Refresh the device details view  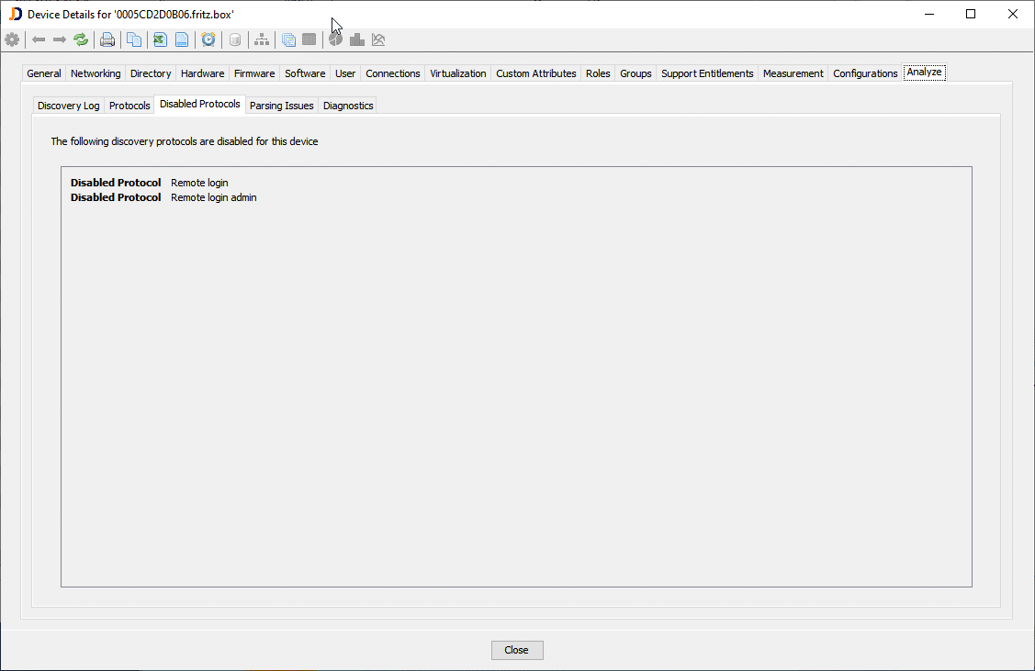point(81,39)
